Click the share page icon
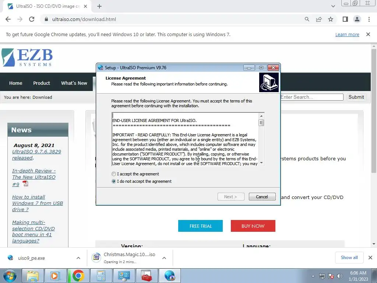377x283 pixels. tap(319, 19)
